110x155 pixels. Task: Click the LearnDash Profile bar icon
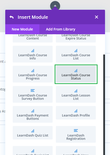click(x=76, y=111)
